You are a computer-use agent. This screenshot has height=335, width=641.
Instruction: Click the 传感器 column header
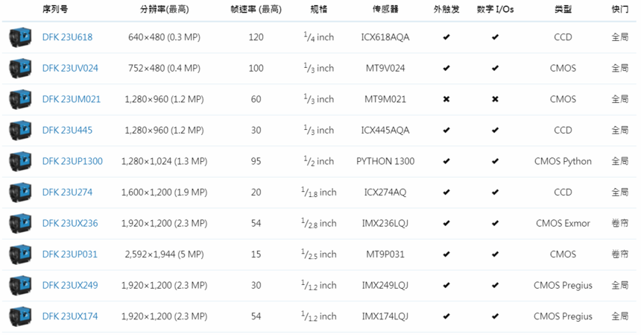[385, 10]
